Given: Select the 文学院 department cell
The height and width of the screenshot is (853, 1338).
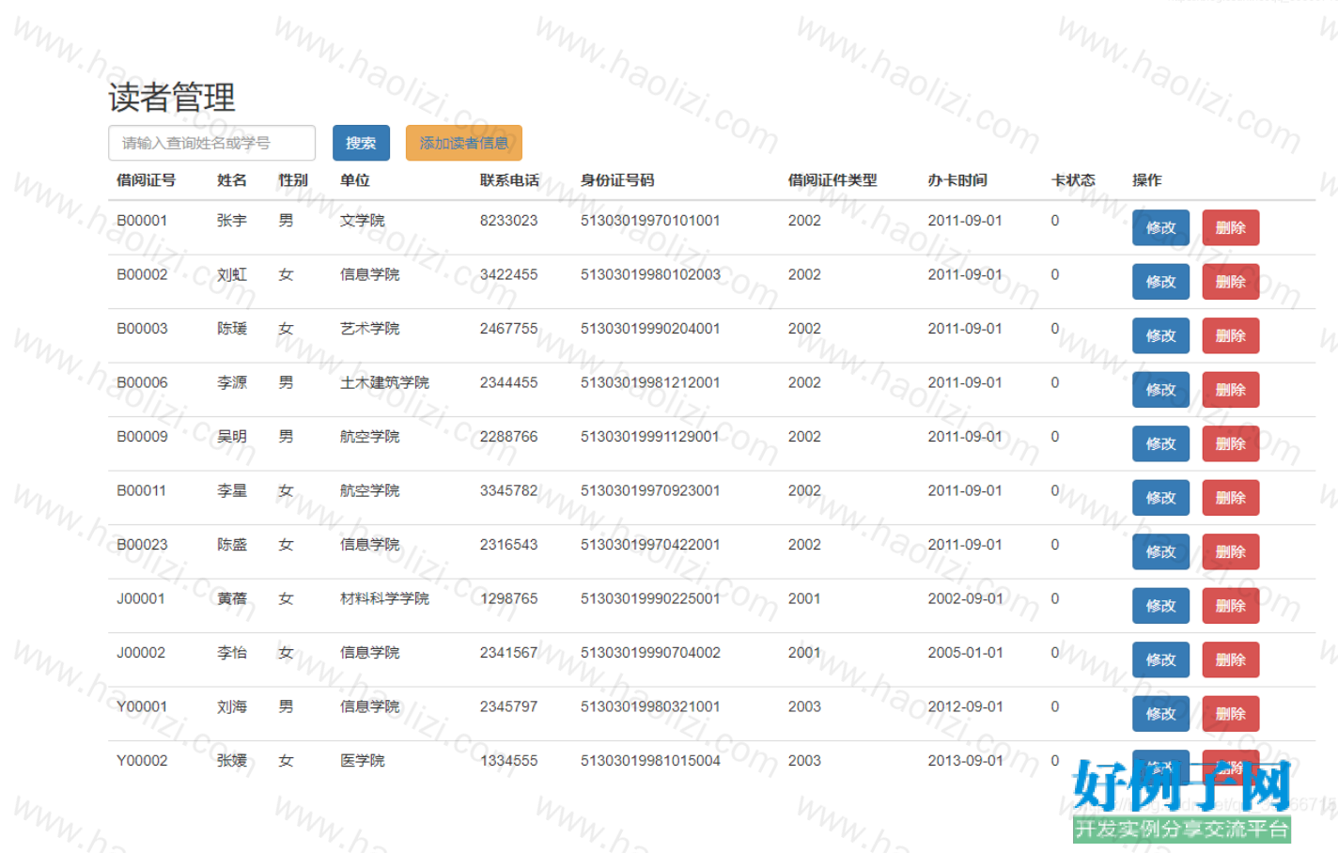Looking at the screenshot, I should [x=363, y=221].
